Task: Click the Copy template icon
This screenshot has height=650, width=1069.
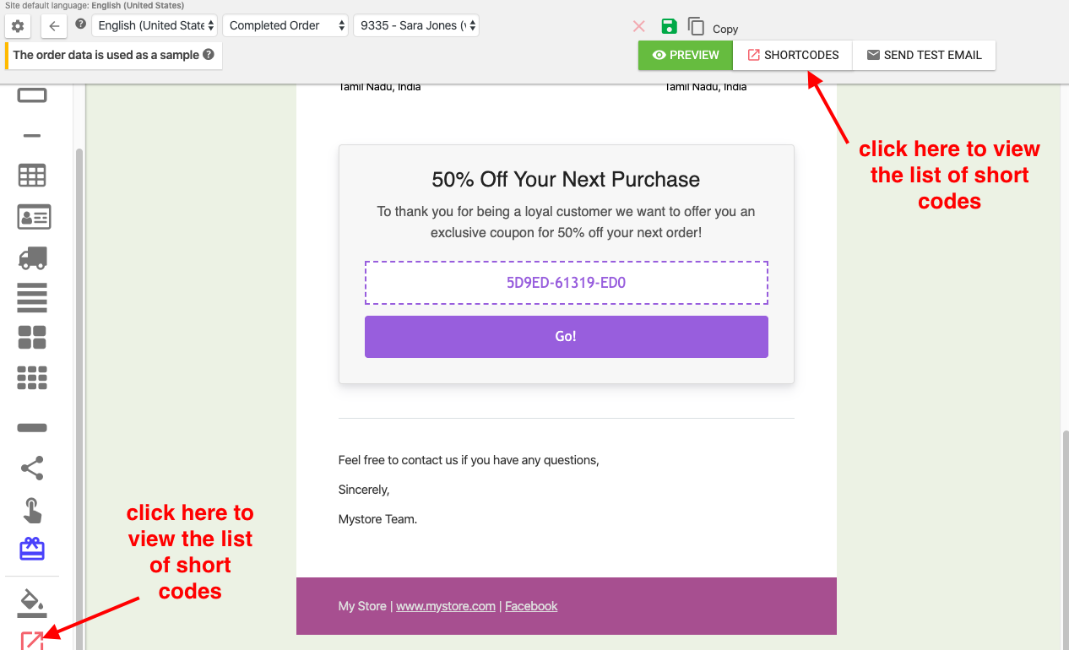Action: click(x=696, y=26)
